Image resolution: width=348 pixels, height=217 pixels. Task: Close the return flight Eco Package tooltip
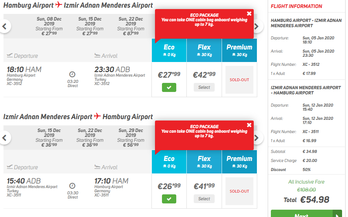click(x=249, y=125)
